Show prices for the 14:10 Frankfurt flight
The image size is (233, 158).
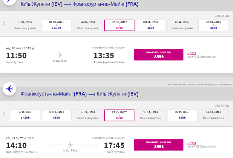(x=159, y=145)
